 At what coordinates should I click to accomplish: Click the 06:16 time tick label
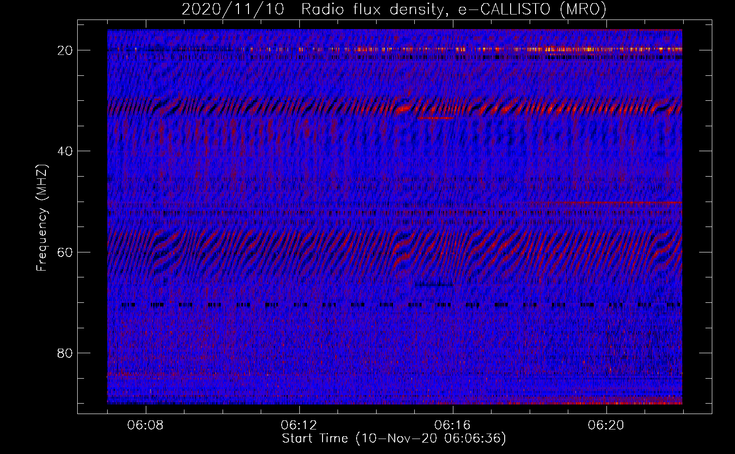(x=452, y=425)
